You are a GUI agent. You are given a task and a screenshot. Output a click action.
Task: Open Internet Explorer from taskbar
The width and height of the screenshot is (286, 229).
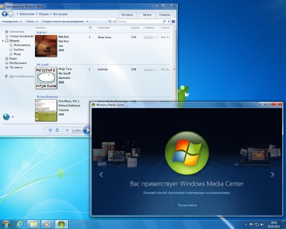coord(20,225)
